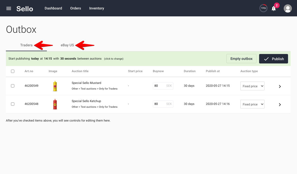The width and height of the screenshot is (297, 174).
Task: Switch to the eBay US tab
Action: tap(67, 45)
